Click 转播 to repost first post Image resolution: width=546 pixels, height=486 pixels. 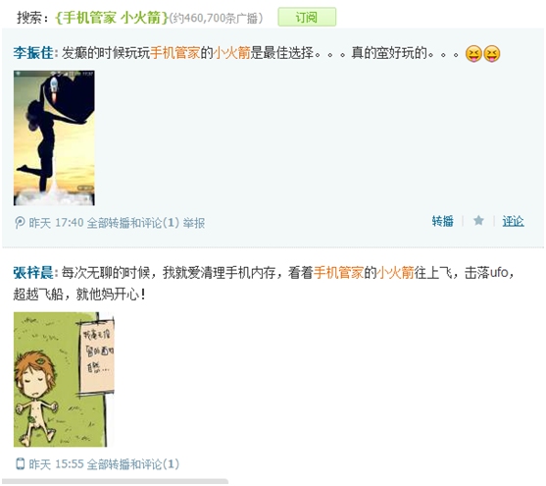tap(442, 221)
